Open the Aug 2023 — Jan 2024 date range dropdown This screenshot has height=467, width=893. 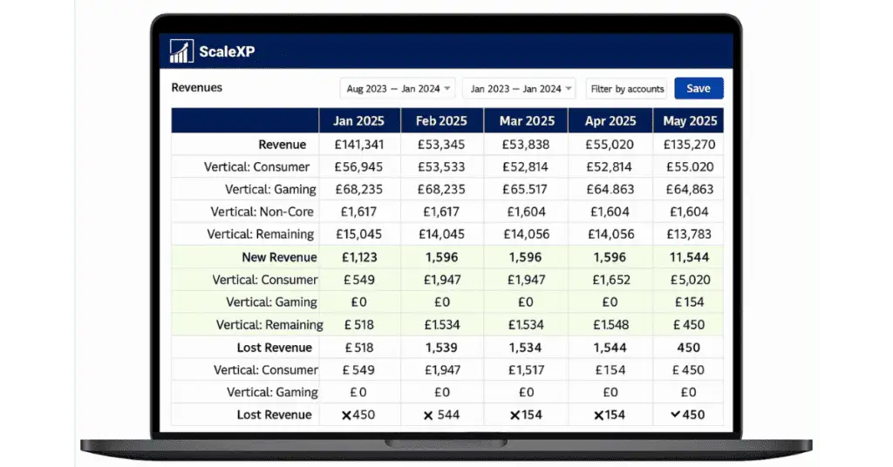pyautogui.click(x=398, y=89)
